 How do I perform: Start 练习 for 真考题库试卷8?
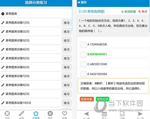click(x=66, y=85)
